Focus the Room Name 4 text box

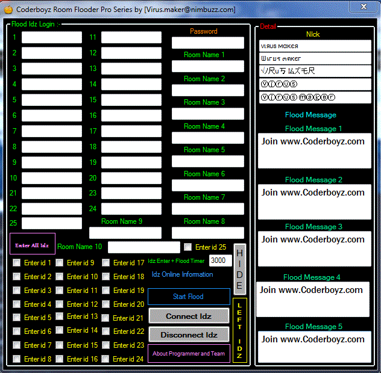point(208,138)
